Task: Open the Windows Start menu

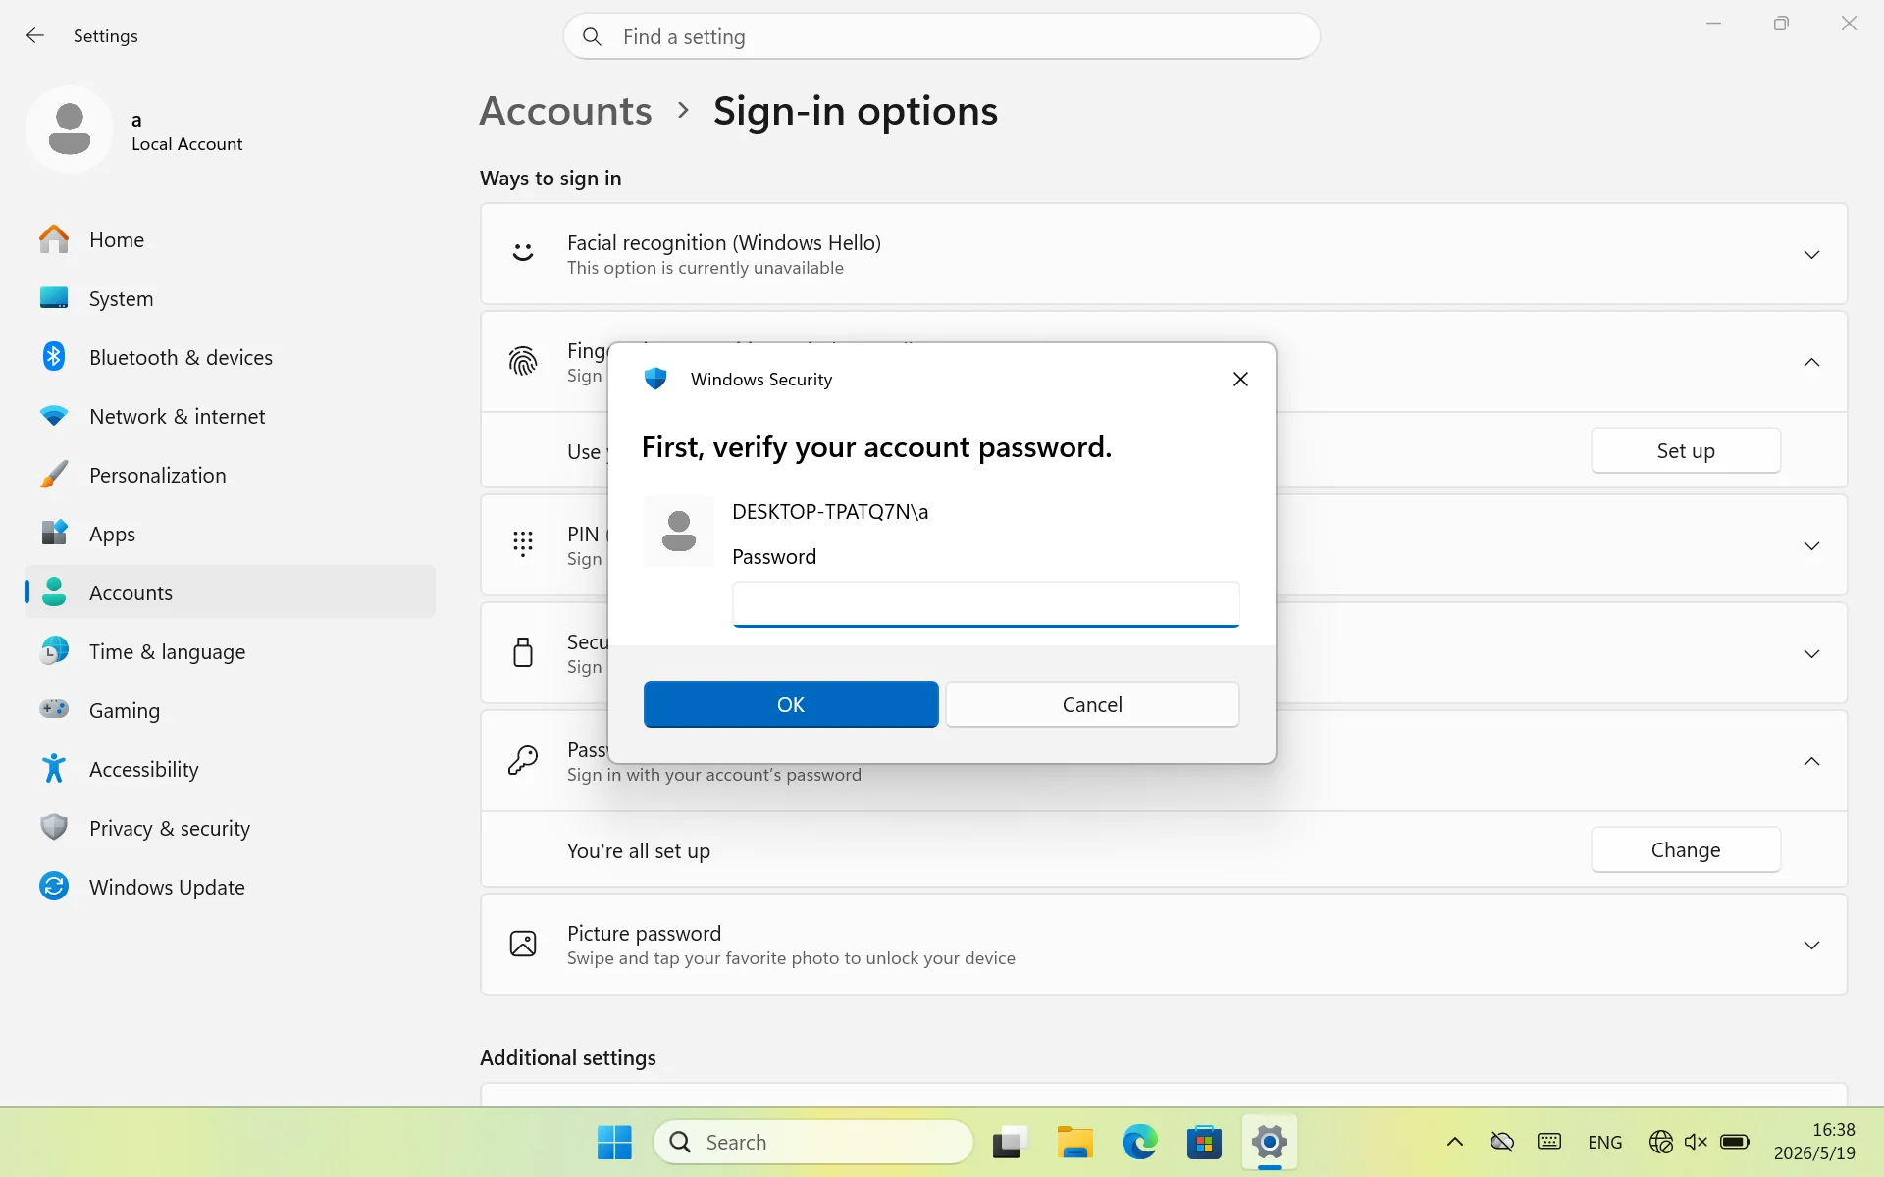Action: coord(615,1142)
